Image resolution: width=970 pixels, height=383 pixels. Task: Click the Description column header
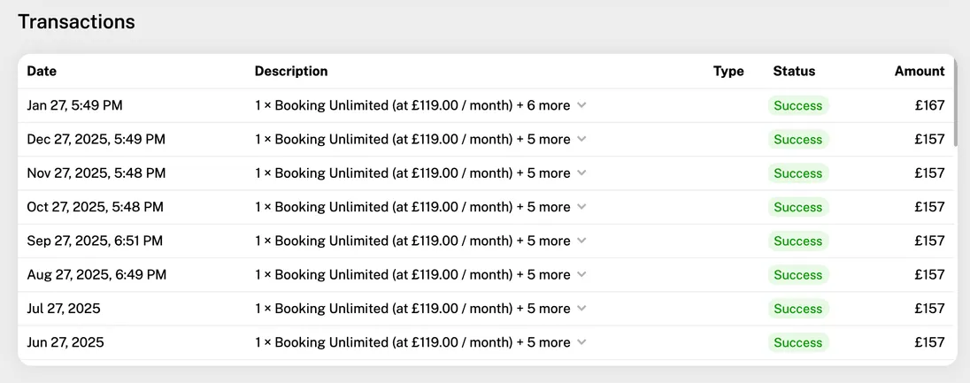[x=291, y=72]
